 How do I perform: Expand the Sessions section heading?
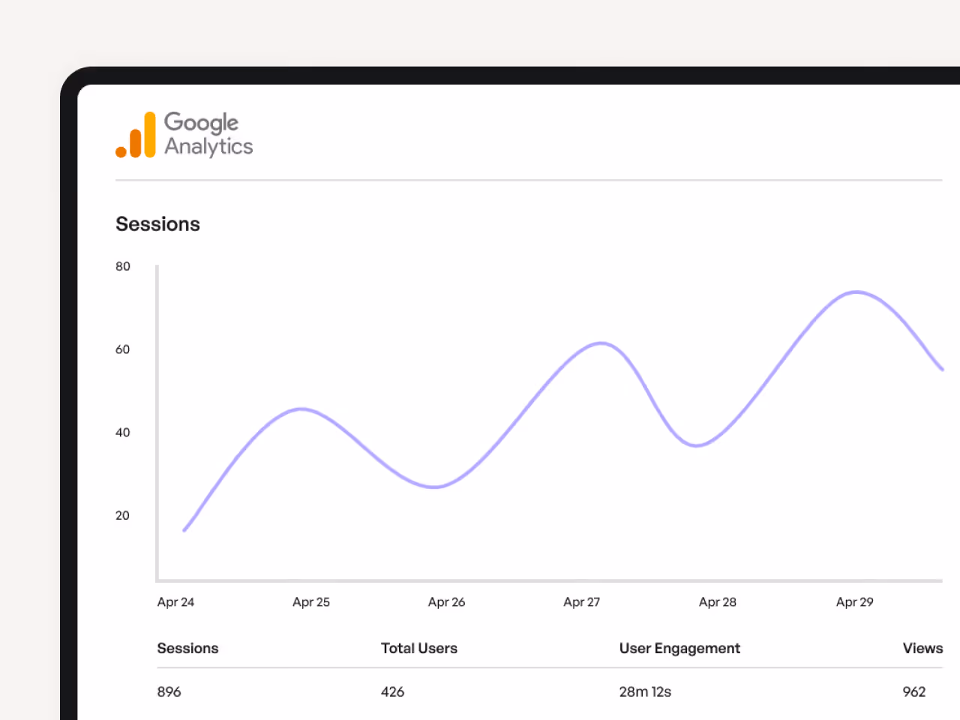pyautogui.click(x=157, y=223)
